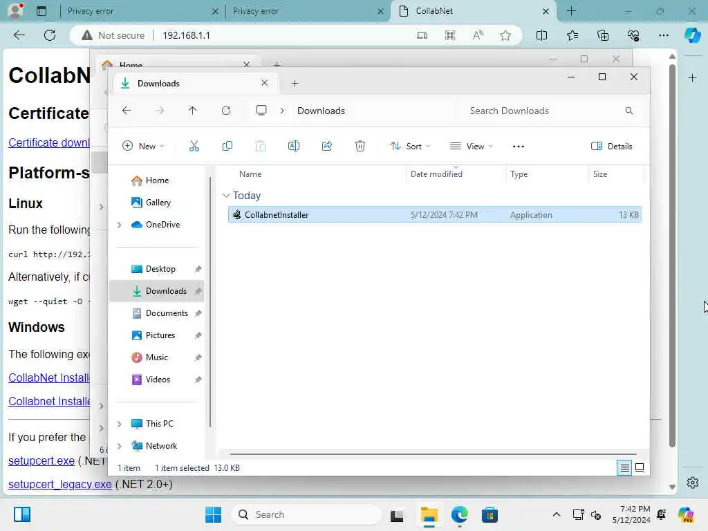Viewport: 708px width, 531px height.
Task: Select Documents in navigation pane
Action: tap(156, 313)
